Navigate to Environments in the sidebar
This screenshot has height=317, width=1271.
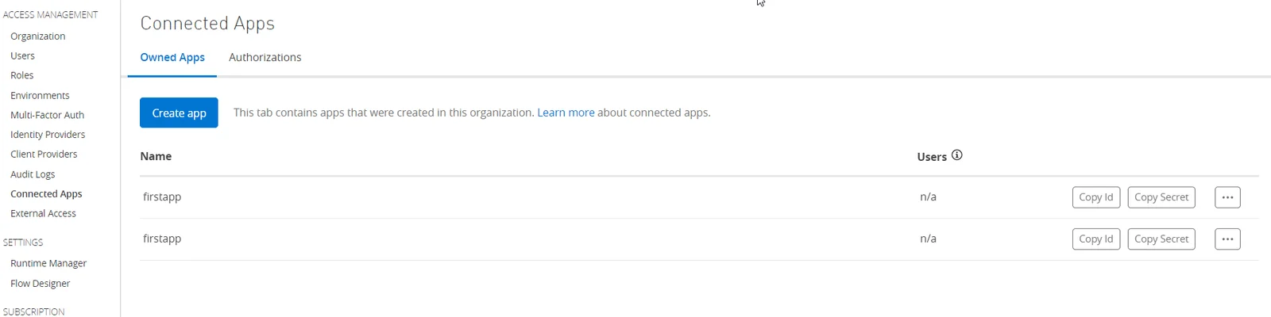tap(40, 96)
